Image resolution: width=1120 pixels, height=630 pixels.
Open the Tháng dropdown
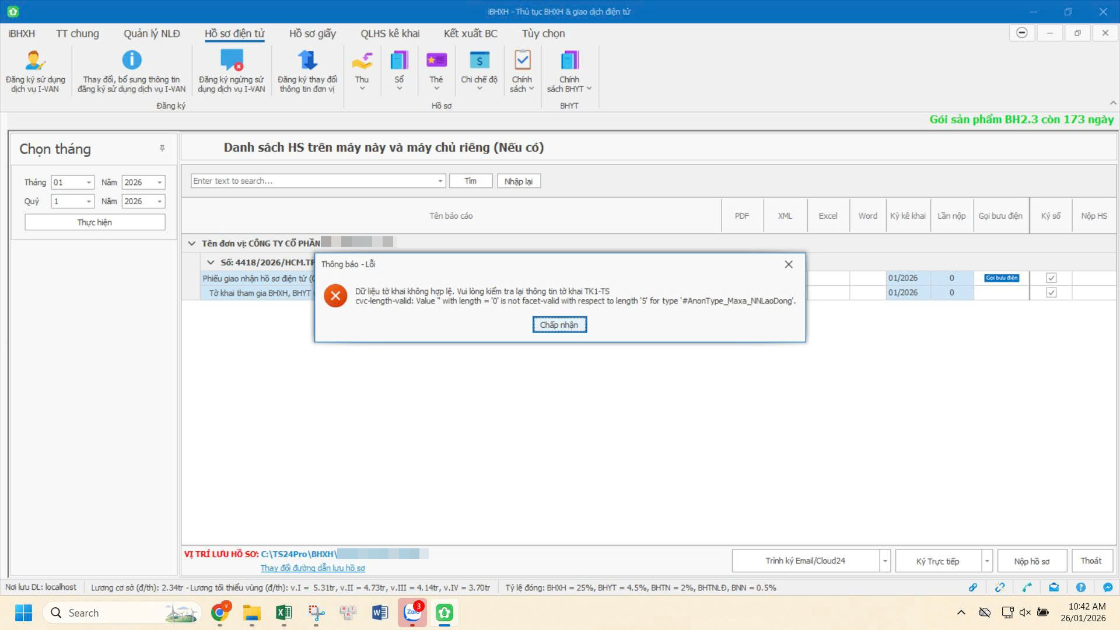coord(89,183)
